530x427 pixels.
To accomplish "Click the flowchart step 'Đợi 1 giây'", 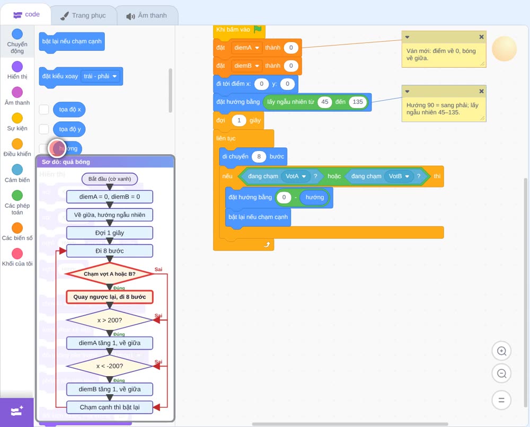I will [x=110, y=233].
